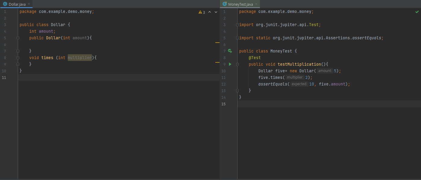Screen dimensions: 421x180
Task: Click the 'multiplier:' inlay hint in MoneyTest
Action: pyautogui.click(x=295, y=77)
